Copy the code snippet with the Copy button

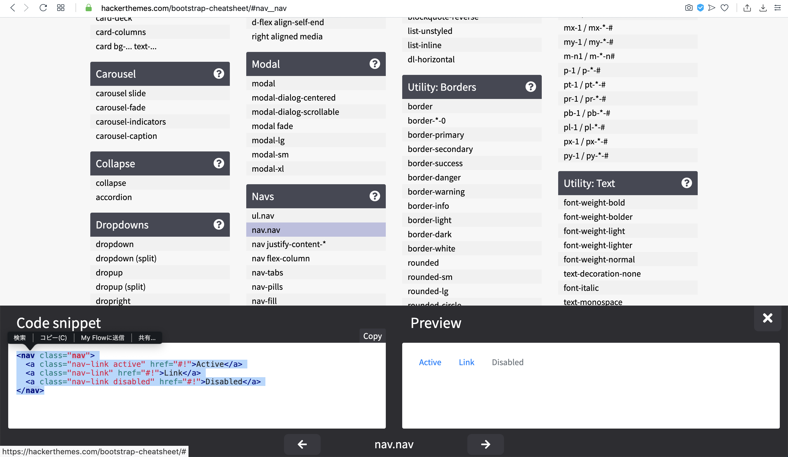pos(372,336)
